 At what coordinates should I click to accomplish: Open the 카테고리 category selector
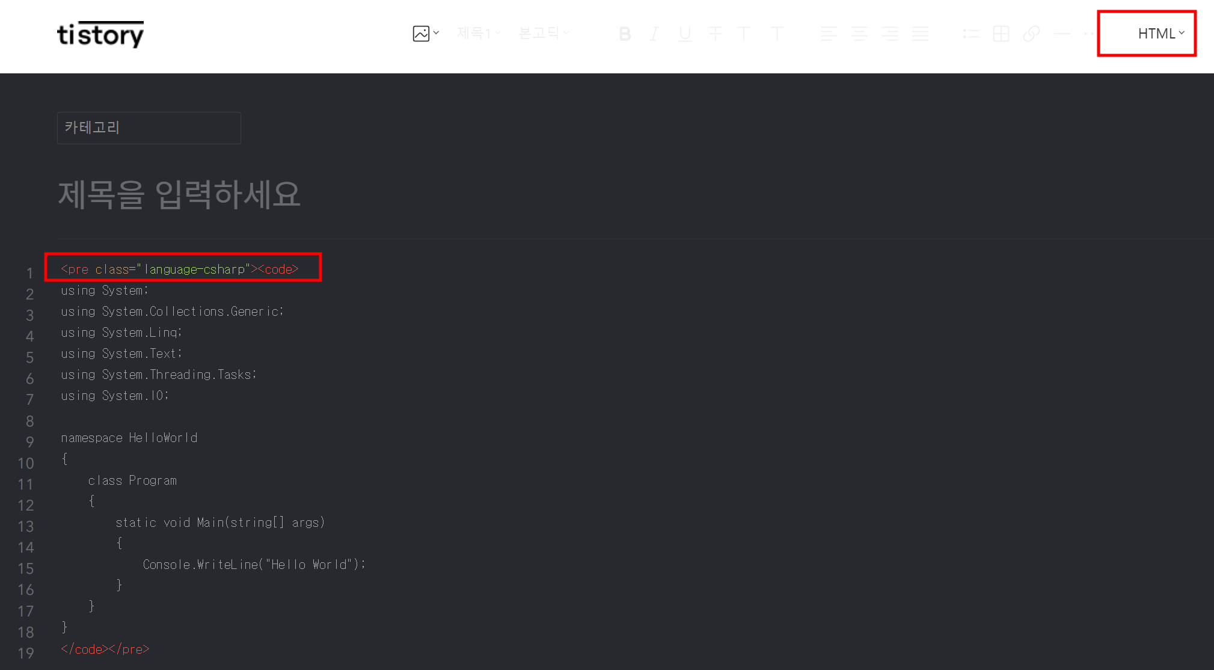click(149, 128)
